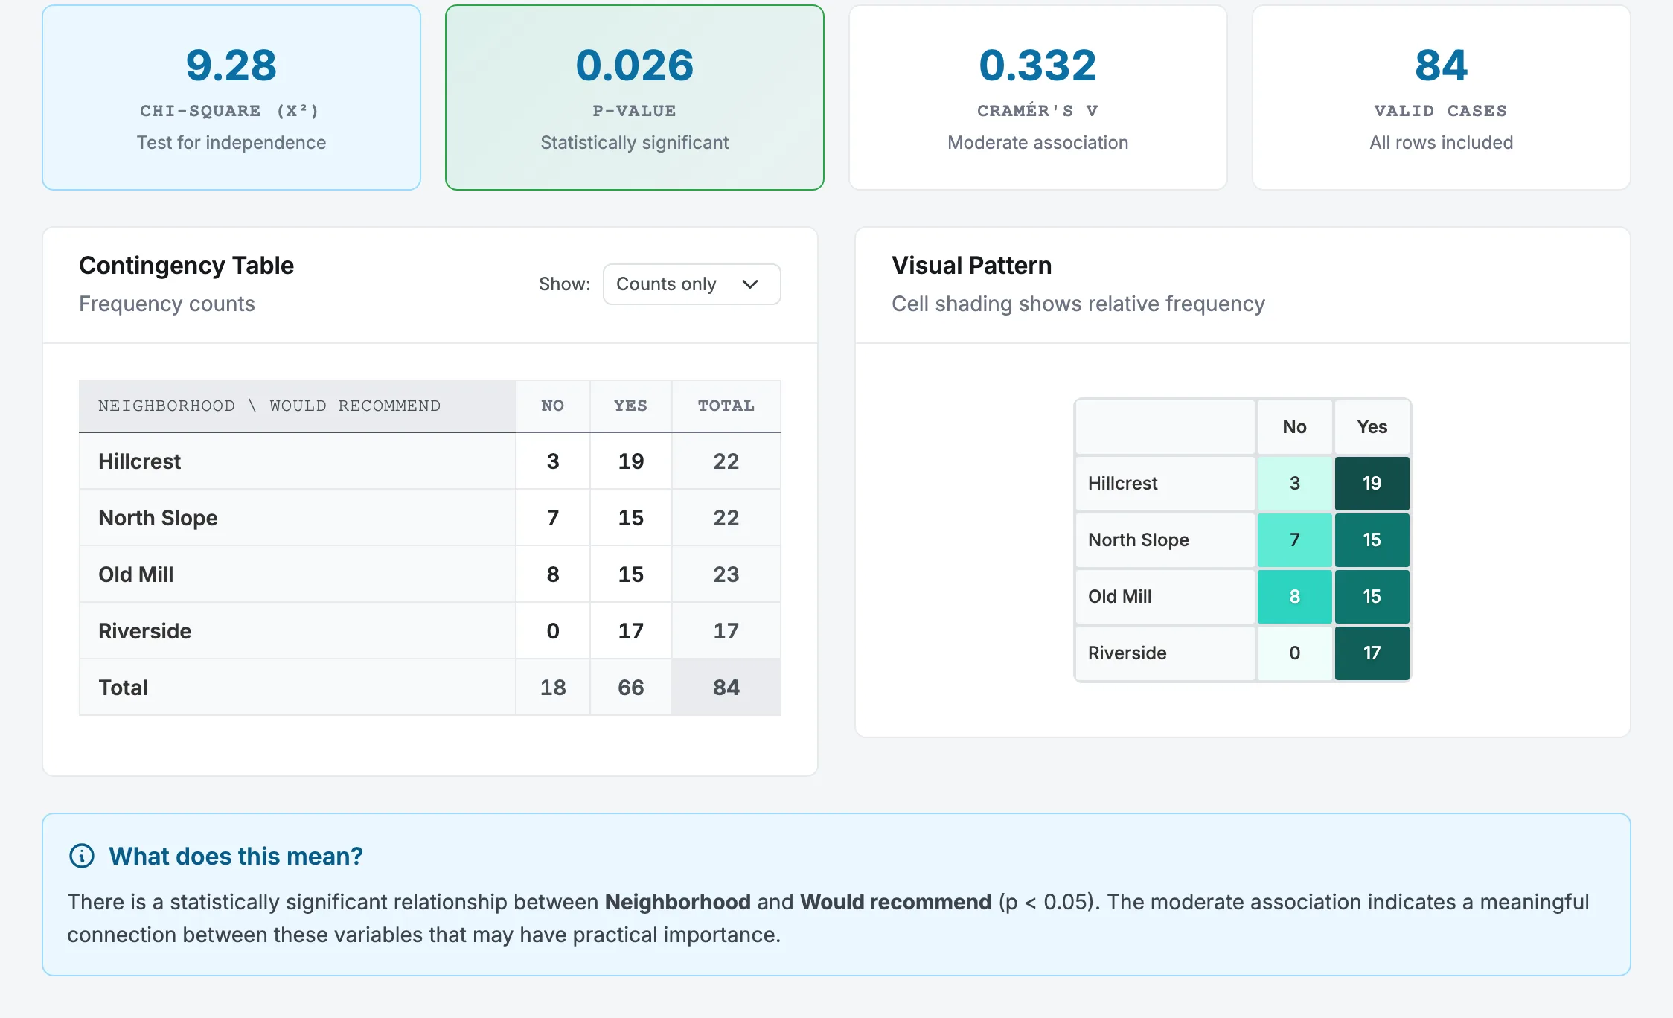Select the 'Hillcrest' row label in contingency table
The height and width of the screenshot is (1018, 1673).
pyautogui.click(x=139, y=461)
